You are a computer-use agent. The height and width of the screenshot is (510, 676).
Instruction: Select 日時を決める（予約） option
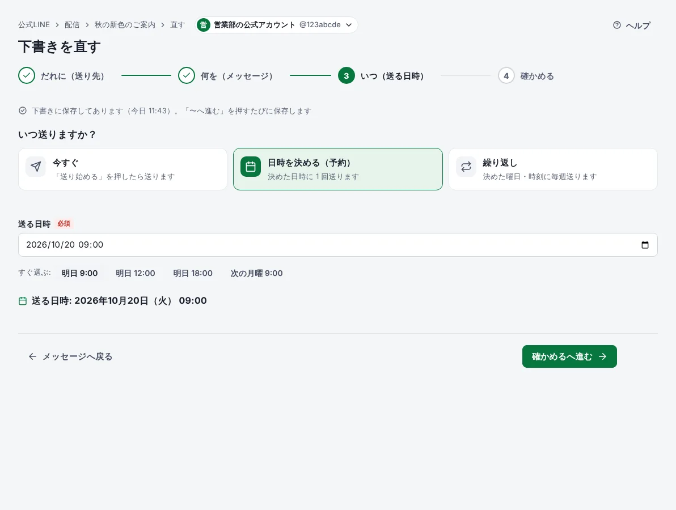coord(338,169)
